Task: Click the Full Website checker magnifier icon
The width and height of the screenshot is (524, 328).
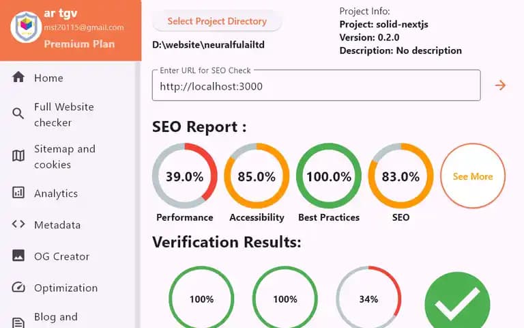Action: 18,114
